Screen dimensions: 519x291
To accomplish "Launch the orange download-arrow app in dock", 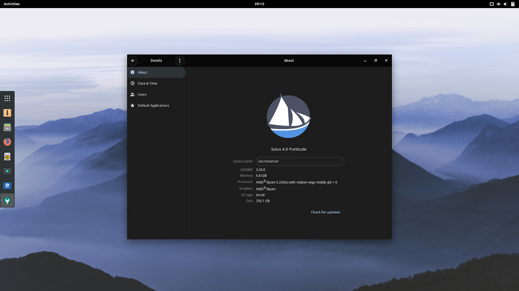I will (x=7, y=113).
